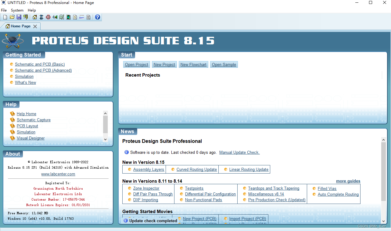This screenshot has width=391, height=231.
Task: Open the Filled Vias guide
Action: pos(327,188)
